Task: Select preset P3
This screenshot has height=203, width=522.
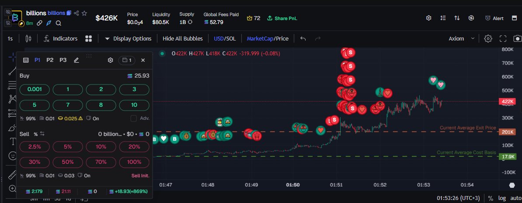Action: (x=63, y=60)
